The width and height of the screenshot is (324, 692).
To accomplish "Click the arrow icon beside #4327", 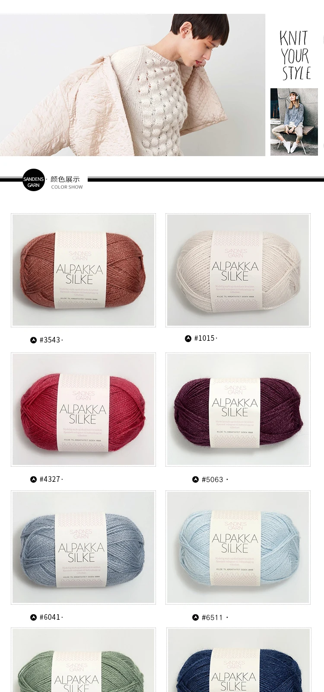I will coord(34,479).
